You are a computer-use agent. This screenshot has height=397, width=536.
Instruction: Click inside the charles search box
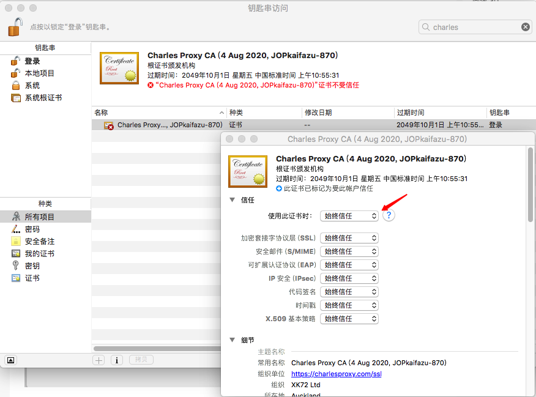tap(475, 27)
